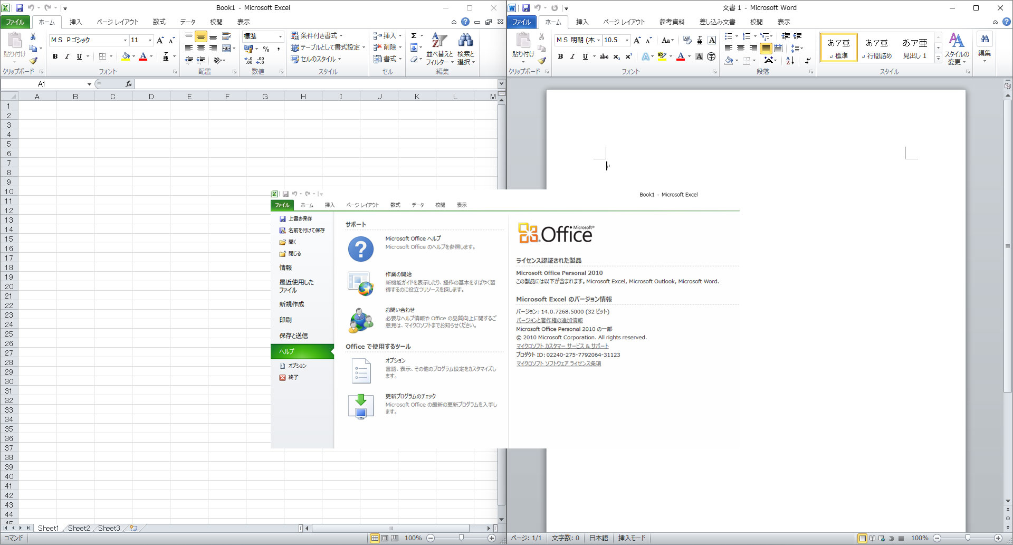Open Word References (参考資料) tab

672,22
